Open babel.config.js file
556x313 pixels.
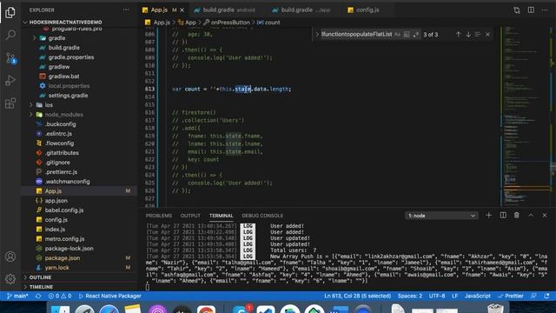tap(64, 210)
